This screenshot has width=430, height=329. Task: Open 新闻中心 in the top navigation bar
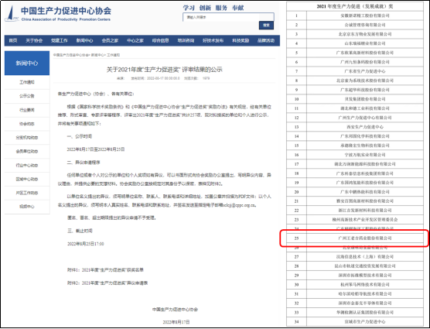84,40
